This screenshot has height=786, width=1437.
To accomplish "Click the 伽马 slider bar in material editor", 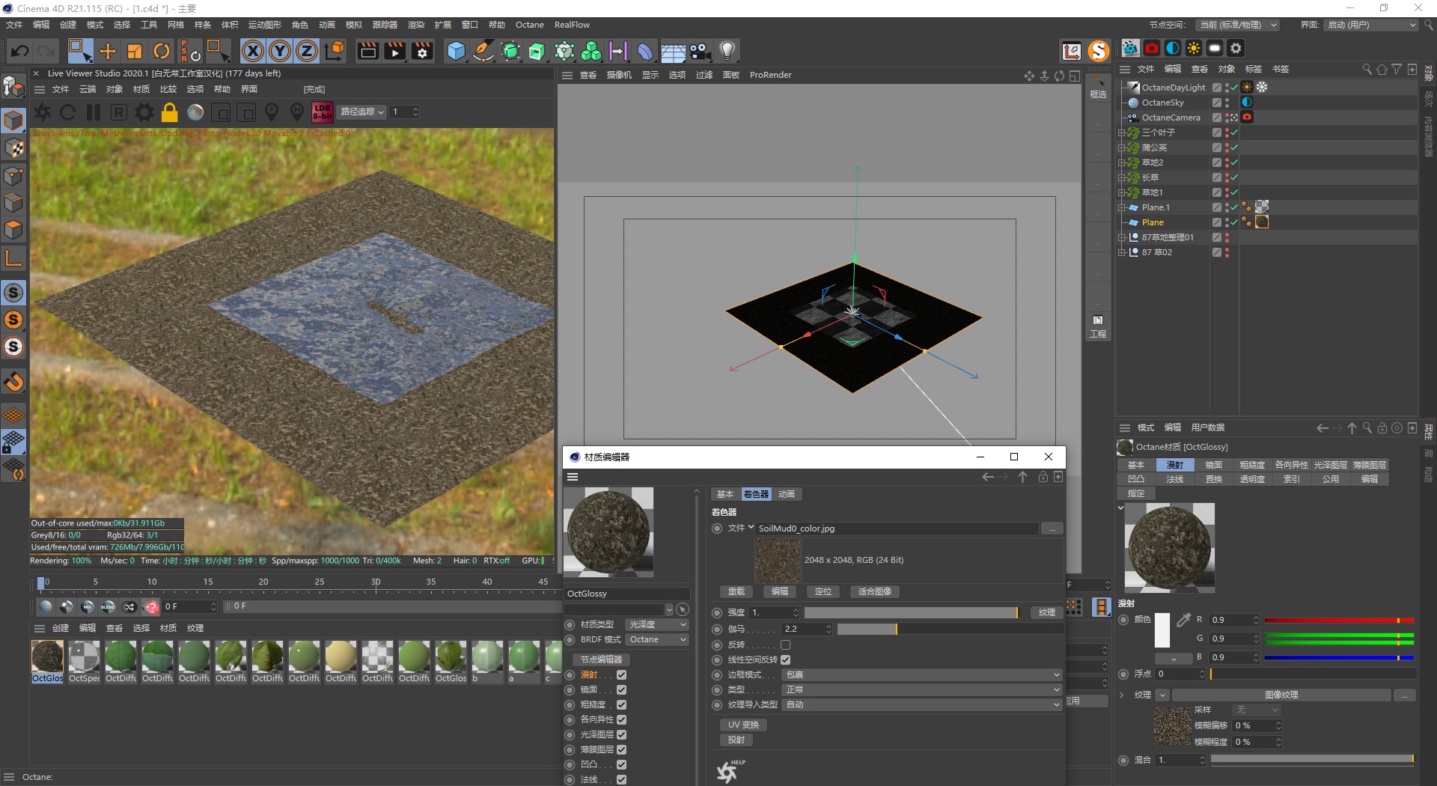I will tap(950, 629).
